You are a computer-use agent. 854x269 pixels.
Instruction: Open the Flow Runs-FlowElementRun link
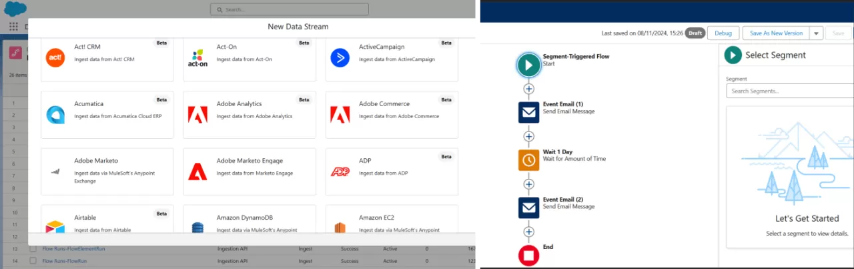point(73,248)
